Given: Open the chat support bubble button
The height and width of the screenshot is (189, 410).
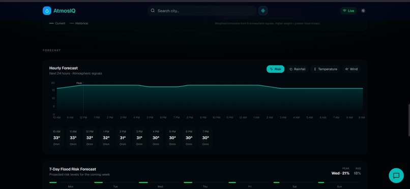Looking at the screenshot, I should [396, 175].
